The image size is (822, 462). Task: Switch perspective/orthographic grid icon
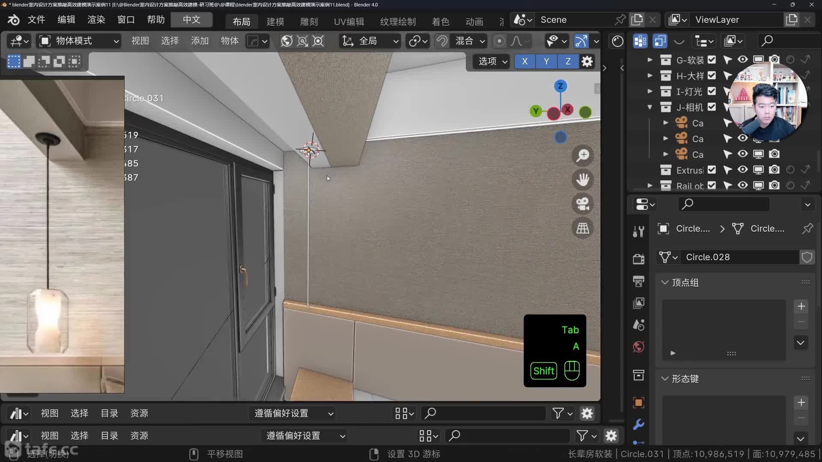[x=582, y=228]
